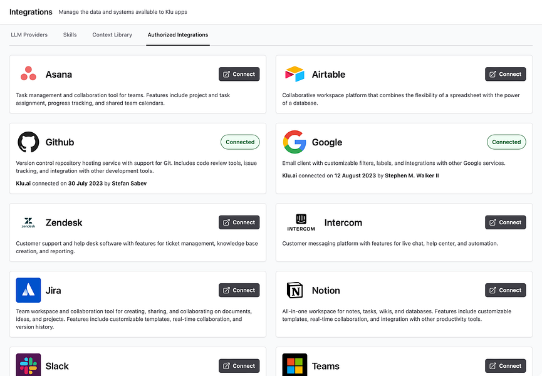Viewport: 542px width, 376px height.
Task: Click the Notion logo icon
Action: click(x=294, y=290)
